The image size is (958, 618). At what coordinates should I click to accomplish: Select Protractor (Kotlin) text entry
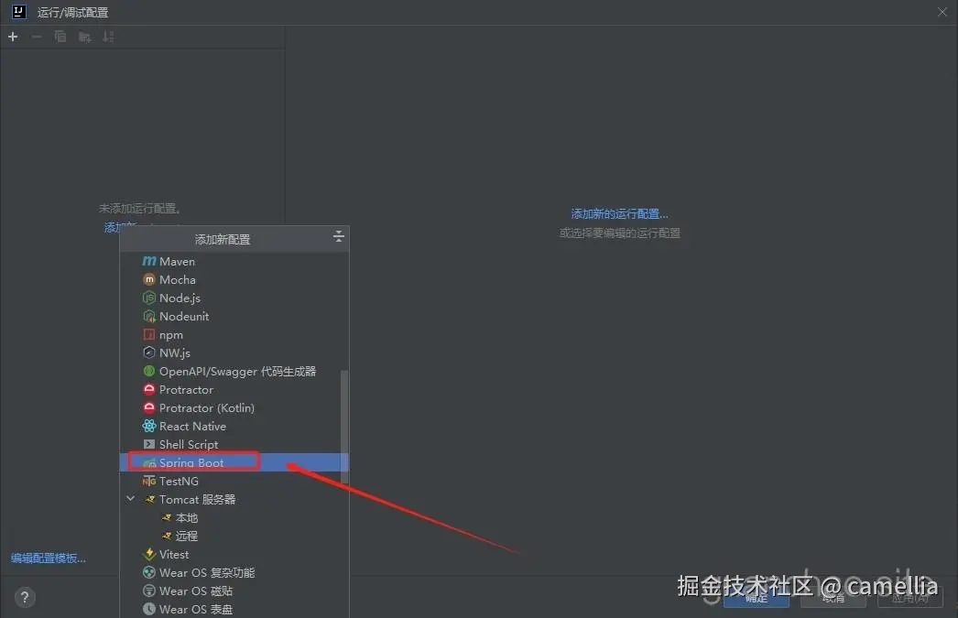(x=207, y=408)
